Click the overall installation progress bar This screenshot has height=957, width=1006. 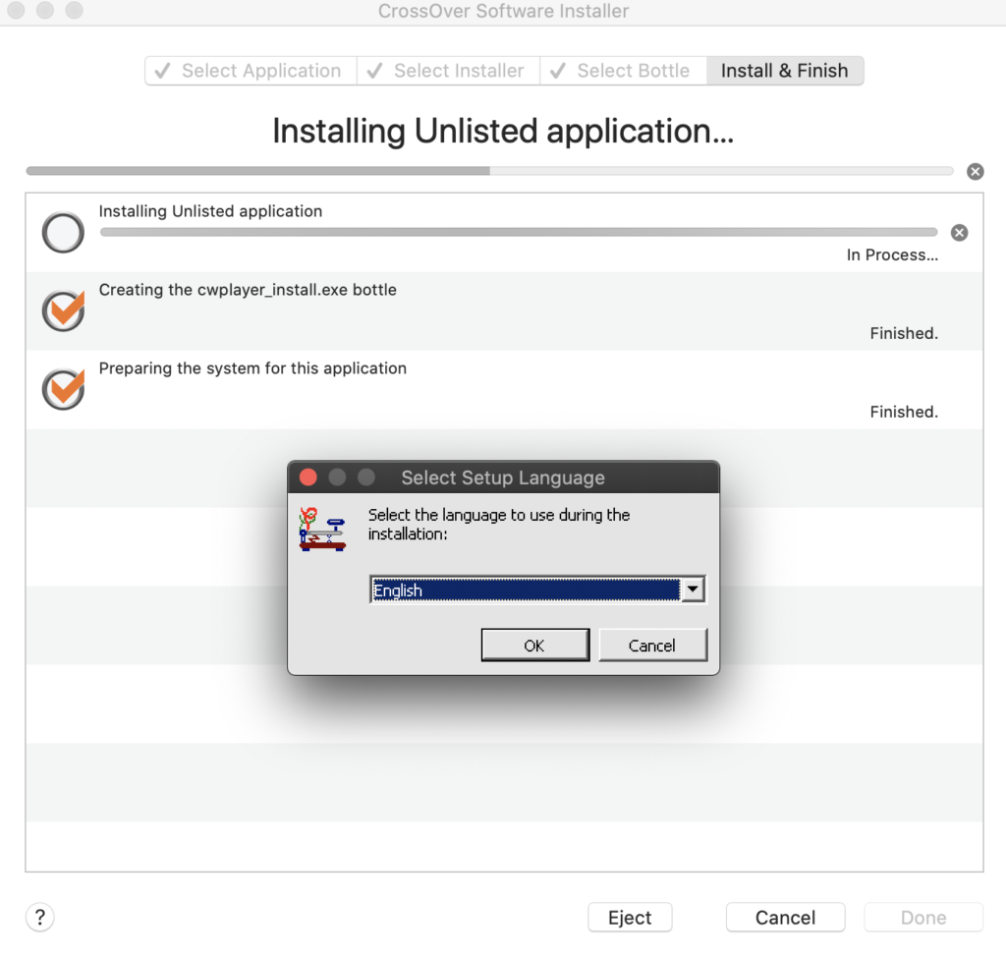point(489,171)
